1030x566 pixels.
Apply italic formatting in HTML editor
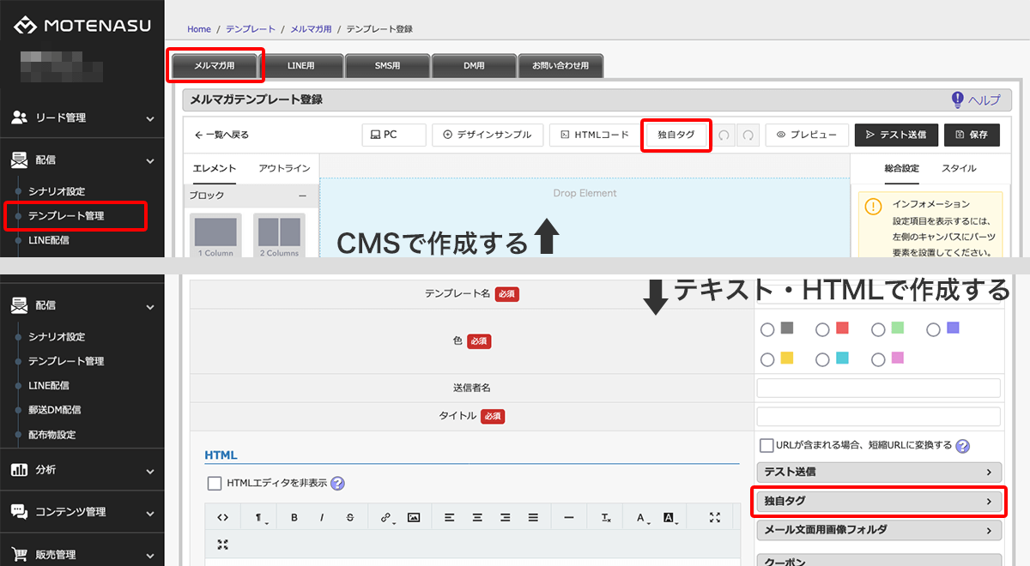coord(322,517)
